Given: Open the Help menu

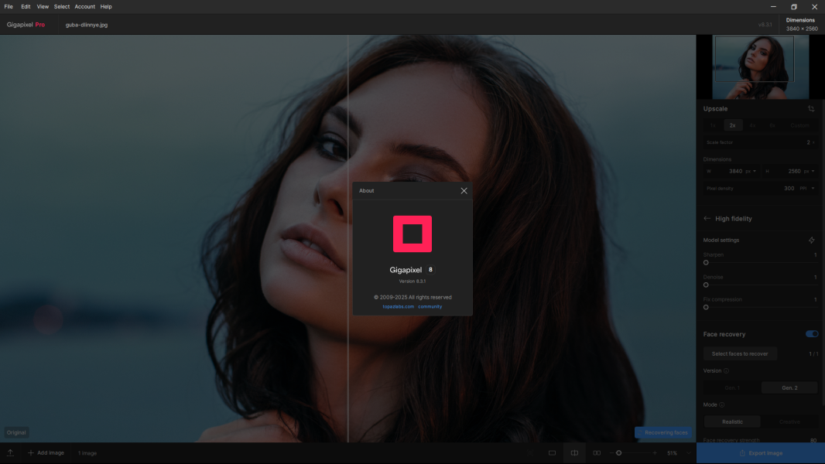Looking at the screenshot, I should point(106,7).
